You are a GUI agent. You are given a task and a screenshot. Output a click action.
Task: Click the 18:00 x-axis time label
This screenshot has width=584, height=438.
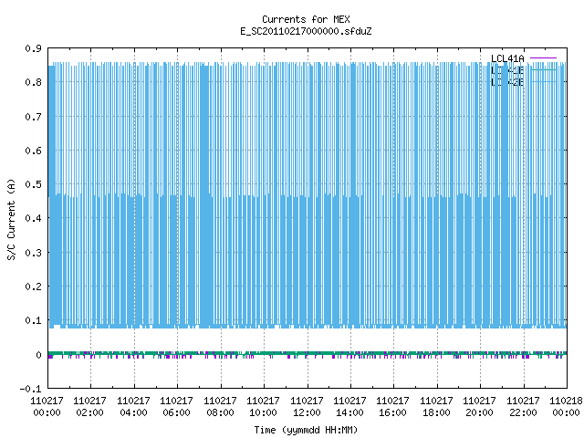pos(436,412)
